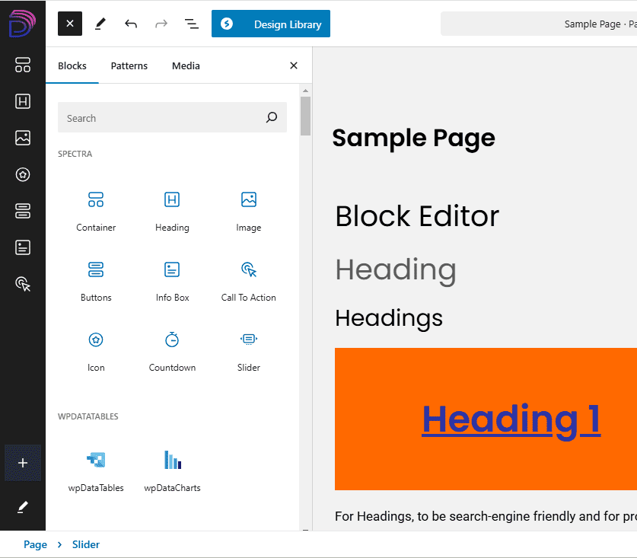The width and height of the screenshot is (637, 558).
Task: Insert the wpDataCharts block
Action: 172,469
